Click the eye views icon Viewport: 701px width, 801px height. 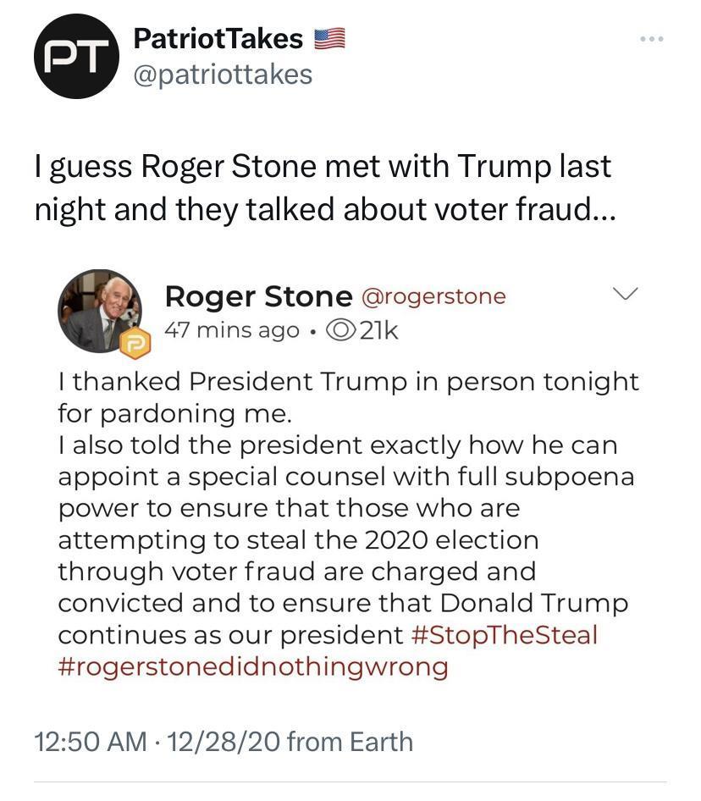click(341, 330)
